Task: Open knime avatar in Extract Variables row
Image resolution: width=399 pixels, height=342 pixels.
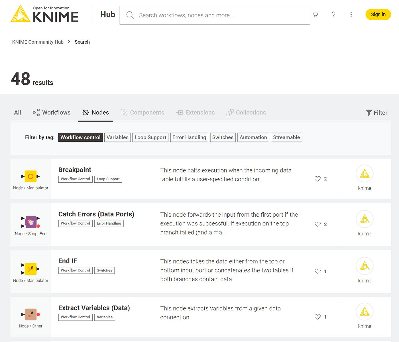Action: [x=365, y=312]
